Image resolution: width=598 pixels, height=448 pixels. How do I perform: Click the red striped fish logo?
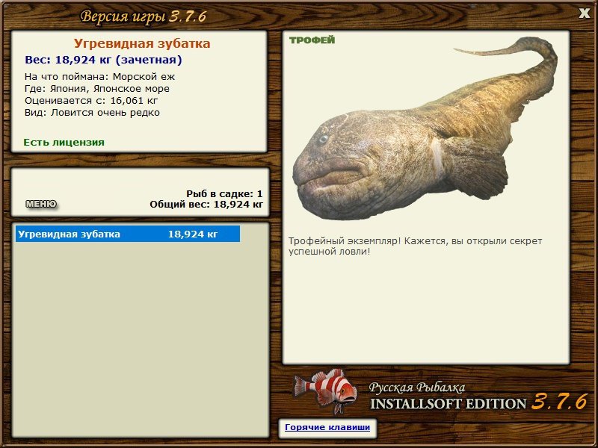[325, 391]
